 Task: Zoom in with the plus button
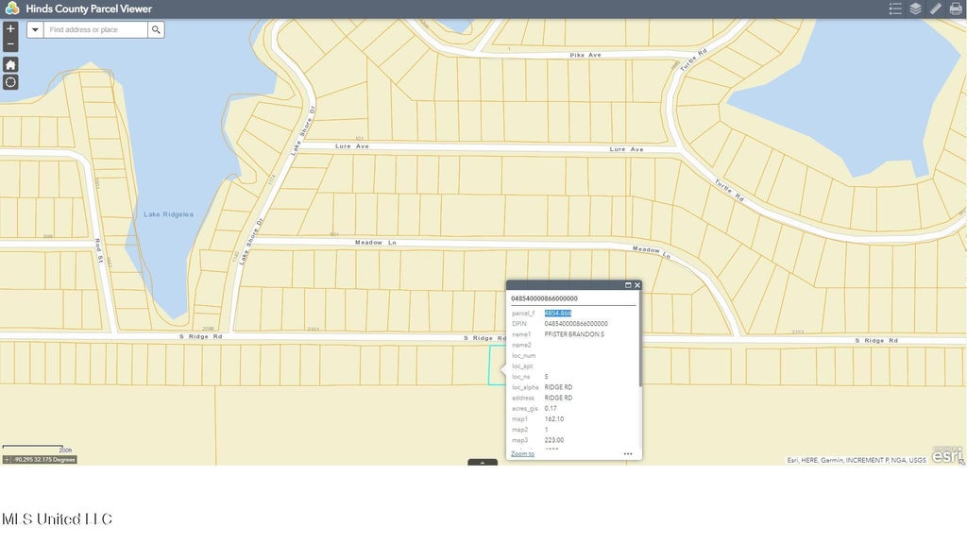[10, 29]
